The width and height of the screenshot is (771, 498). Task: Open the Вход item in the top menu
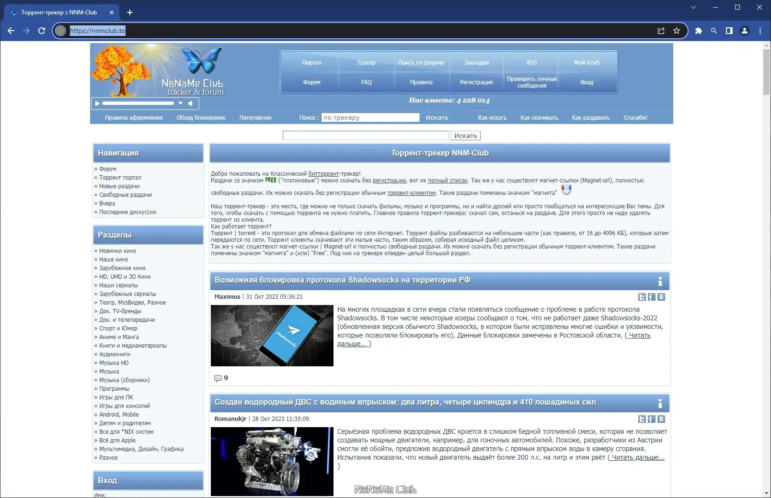pyautogui.click(x=587, y=82)
